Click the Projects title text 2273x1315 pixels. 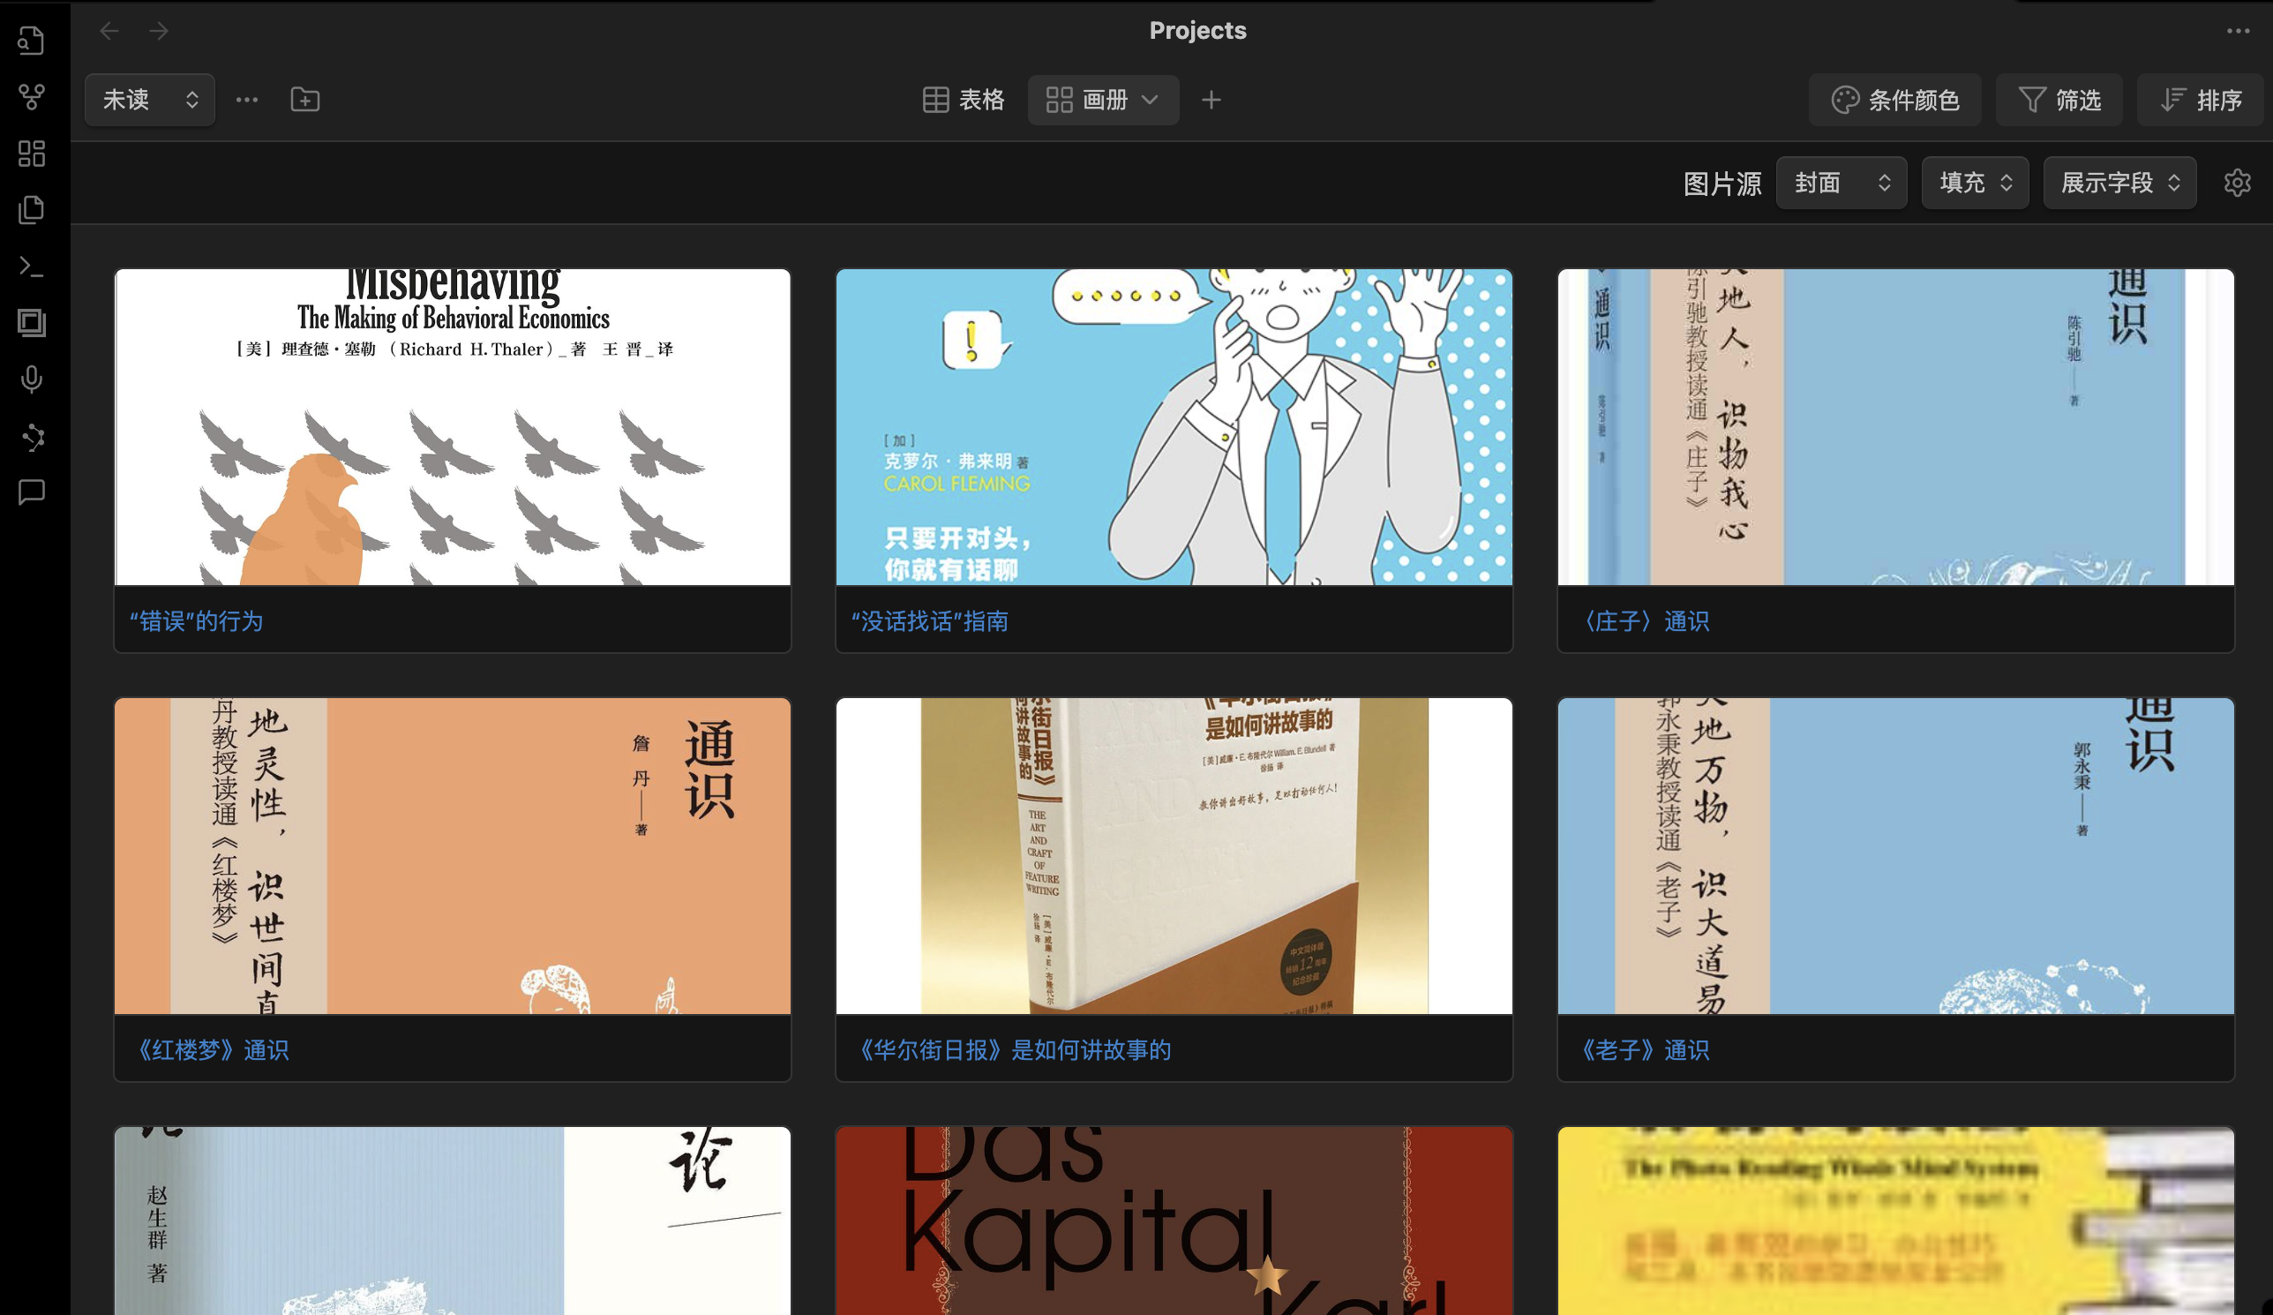click(x=1197, y=31)
